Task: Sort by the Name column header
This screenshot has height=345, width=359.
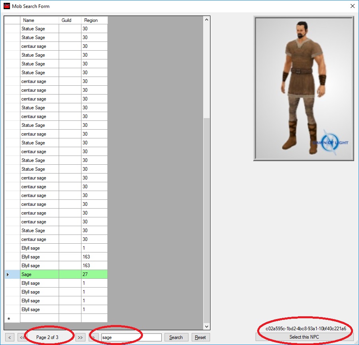Action: 39,20
